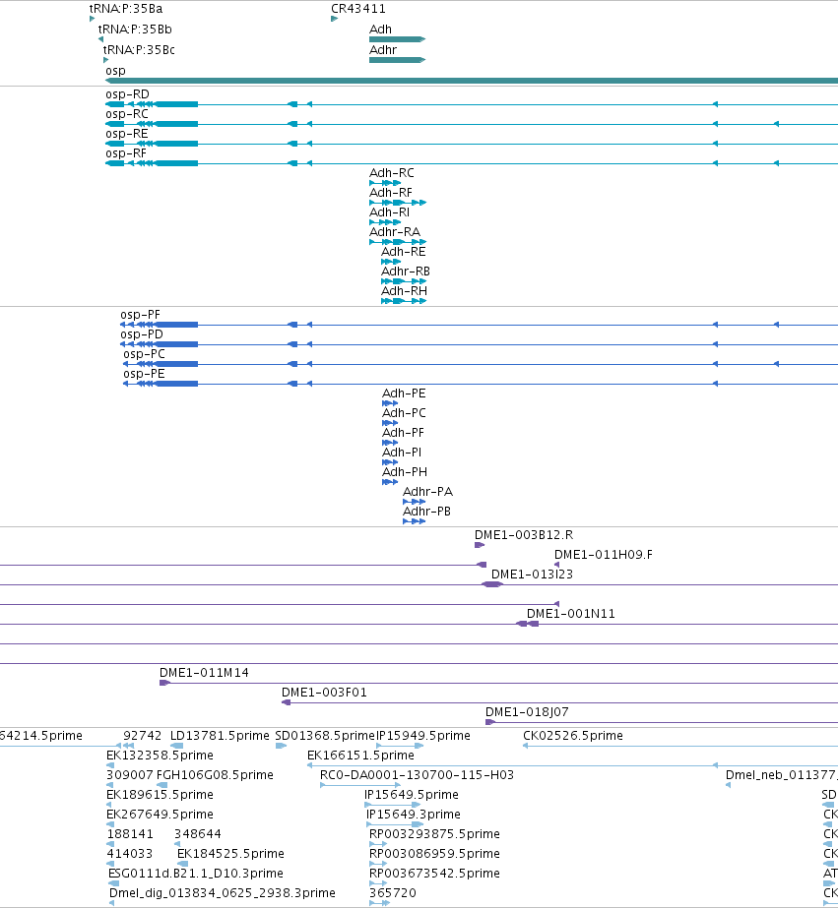
Task: Click the EK189615.5prime EST label
Action: click(x=160, y=795)
